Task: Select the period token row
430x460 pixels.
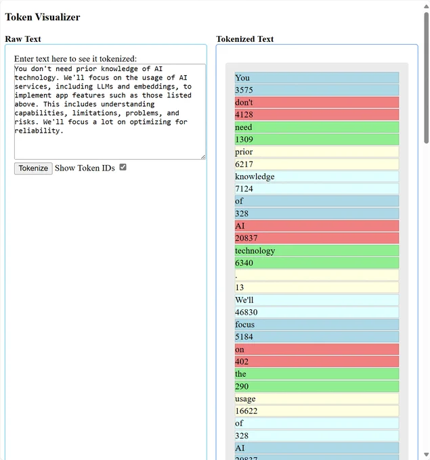Action: tap(317, 275)
